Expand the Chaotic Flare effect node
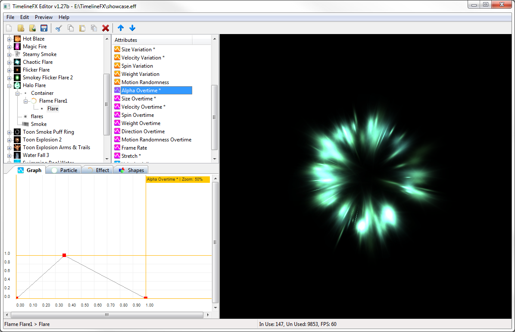The height and width of the screenshot is (332, 515). coord(9,63)
